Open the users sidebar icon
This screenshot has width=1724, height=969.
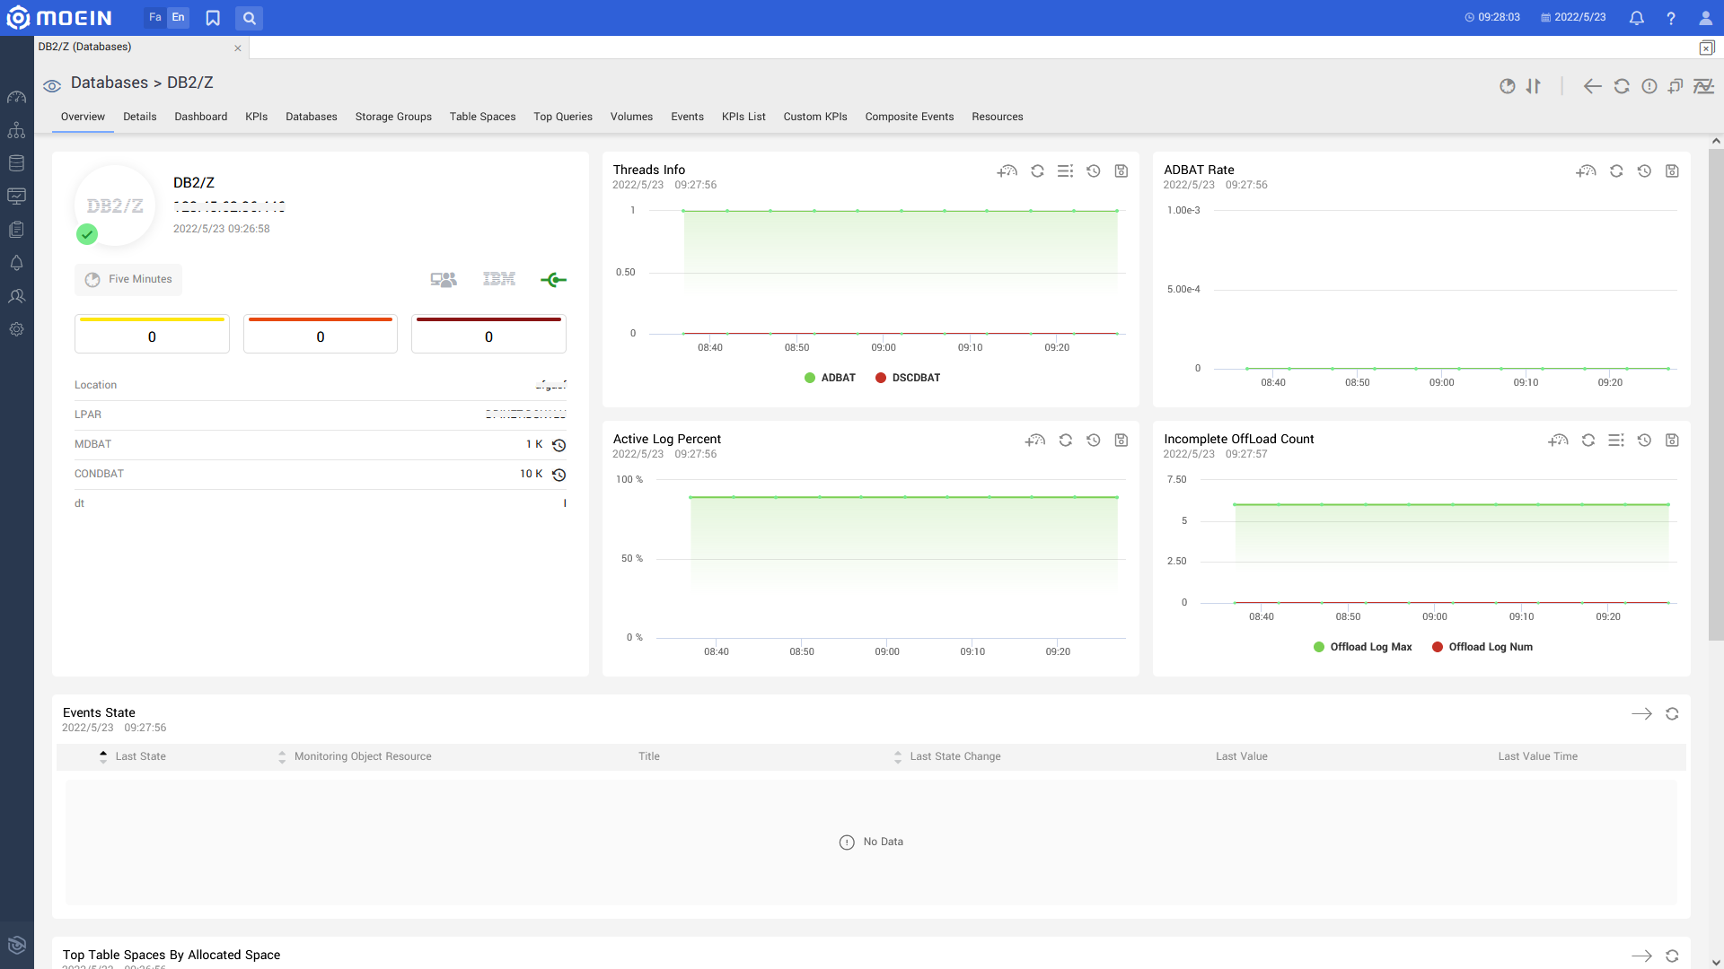(16, 296)
